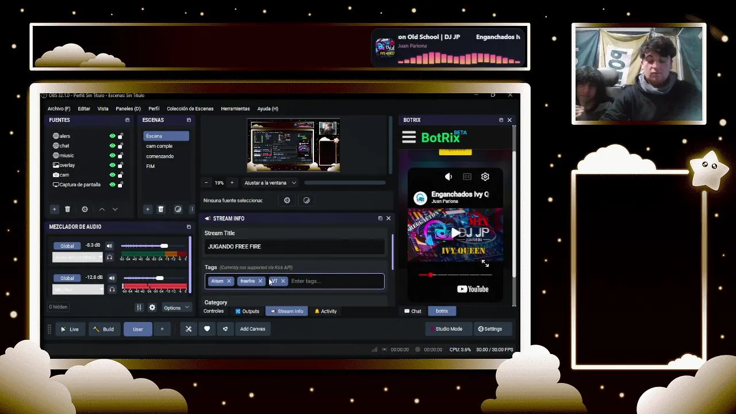Open Archivo menu
The width and height of the screenshot is (736, 414).
[x=59, y=109]
